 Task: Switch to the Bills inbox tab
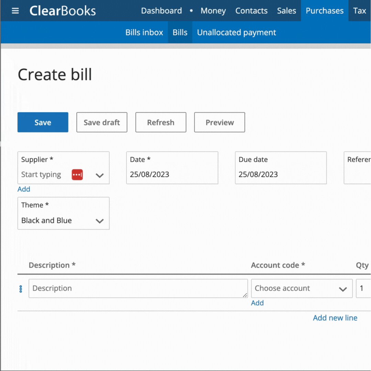(x=144, y=32)
